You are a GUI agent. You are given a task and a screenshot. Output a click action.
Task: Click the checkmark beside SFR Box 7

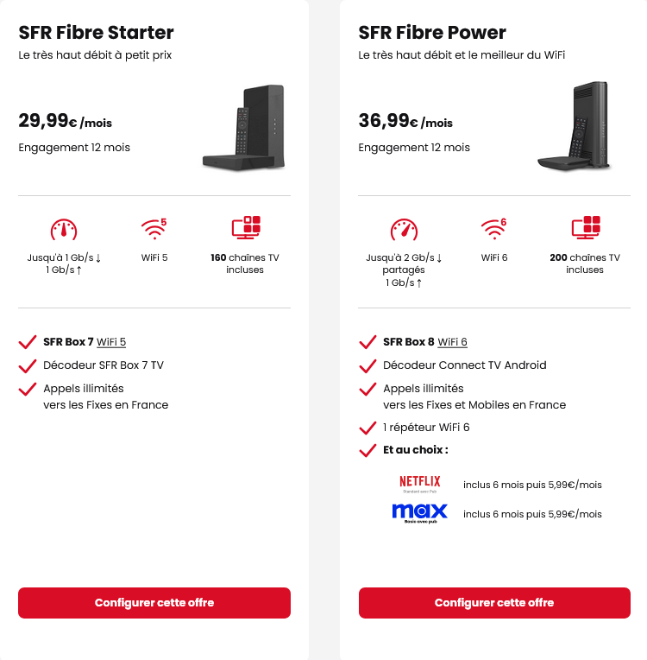[28, 342]
